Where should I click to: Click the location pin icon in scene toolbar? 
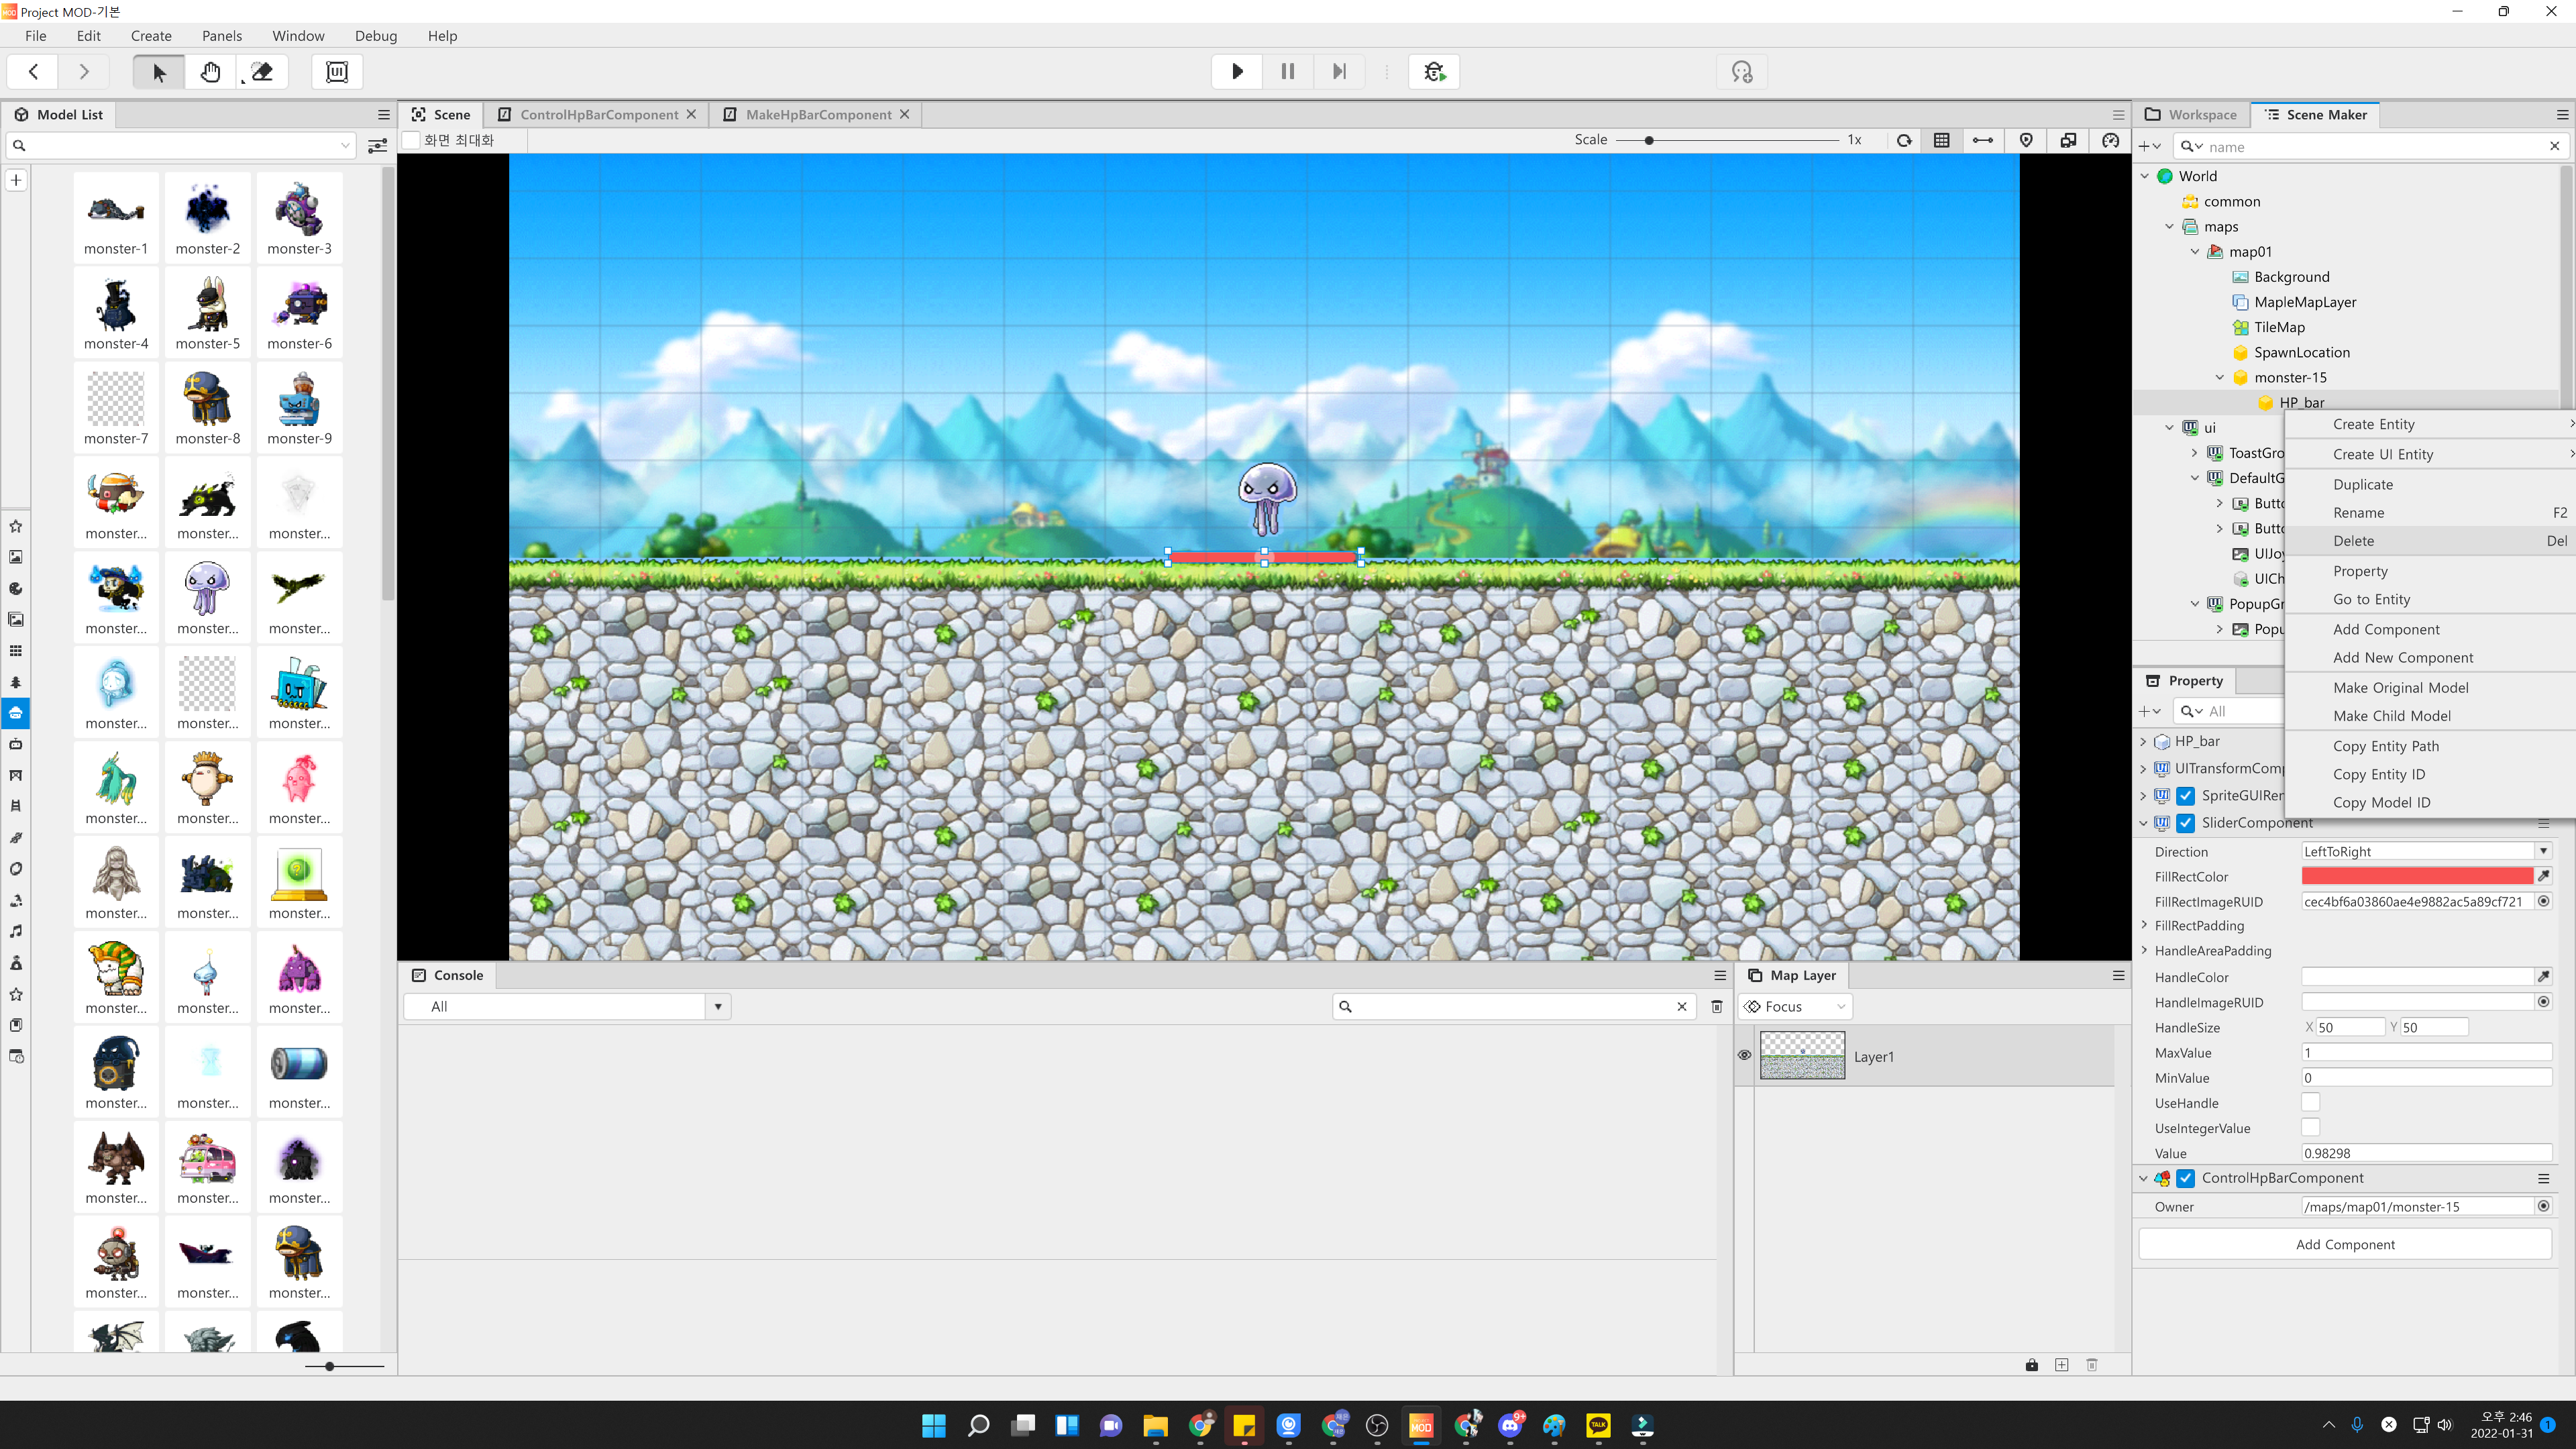coord(2026,140)
